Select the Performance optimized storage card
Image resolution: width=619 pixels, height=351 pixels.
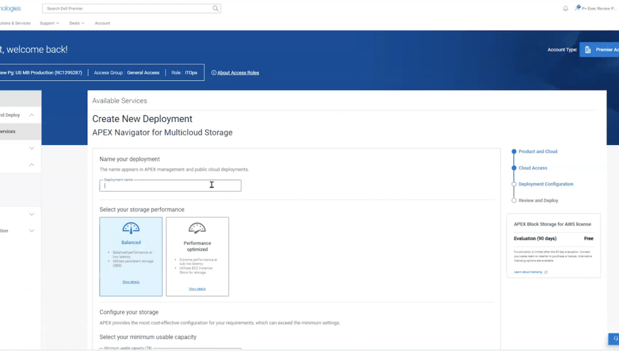[197, 257]
